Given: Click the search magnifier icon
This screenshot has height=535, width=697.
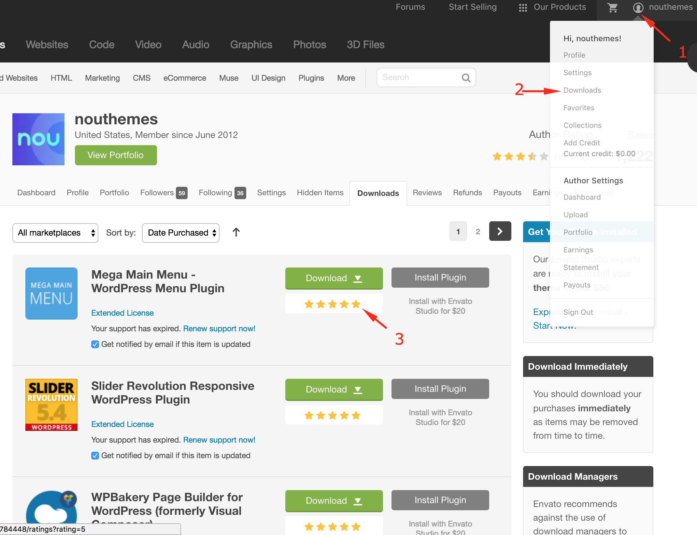Looking at the screenshot, I should 466,78.
